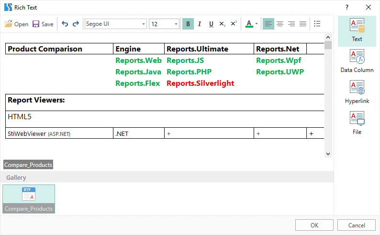Select Compare_Products thumbnail in Gallery
The height and width of the screenshot is (235, 380).
point(29,198)
